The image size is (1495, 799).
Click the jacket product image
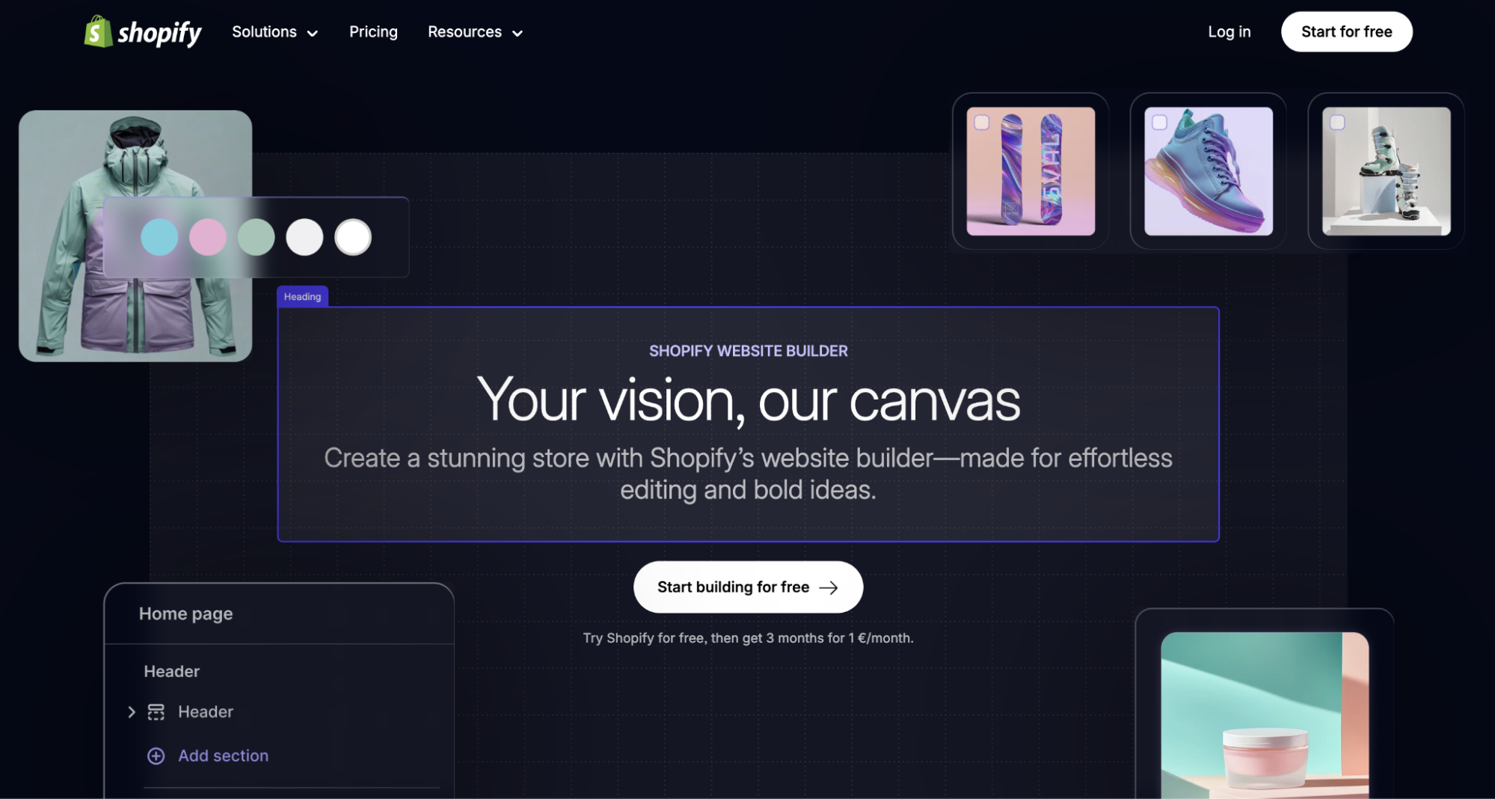[x=135, y=236]
